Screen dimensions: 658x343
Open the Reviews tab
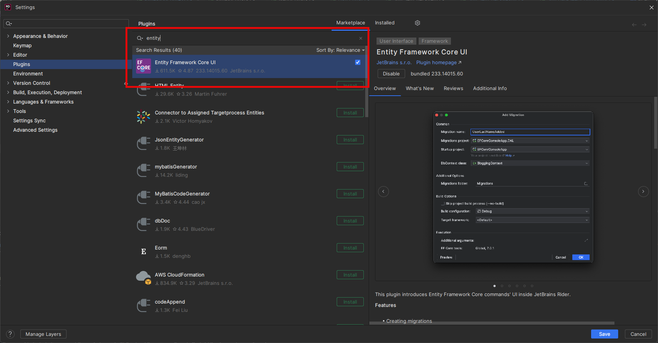pos(454,89)
